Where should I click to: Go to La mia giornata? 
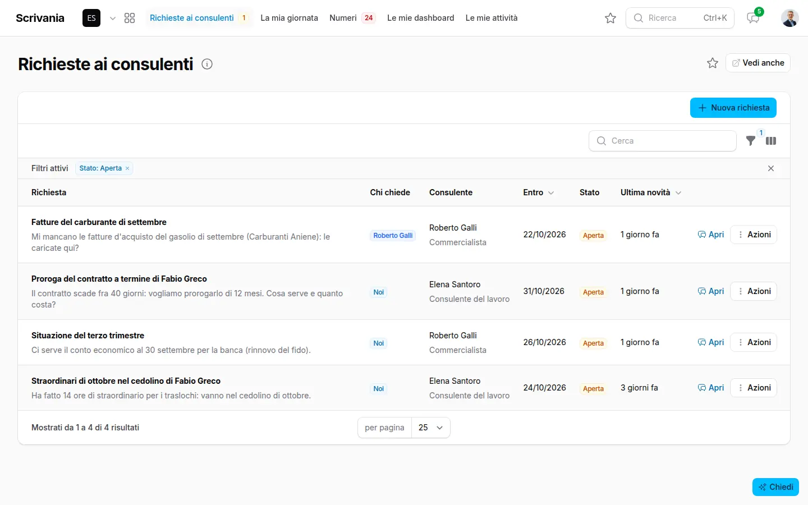point(289,18)
